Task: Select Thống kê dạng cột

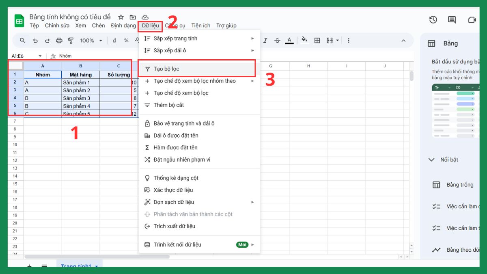Action: click(200, 178)
